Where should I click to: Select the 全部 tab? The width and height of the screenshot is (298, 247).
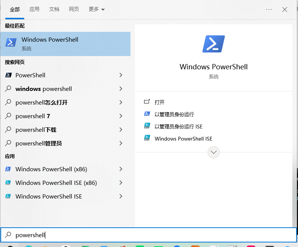pyautogui.click(x=15, y=9)
